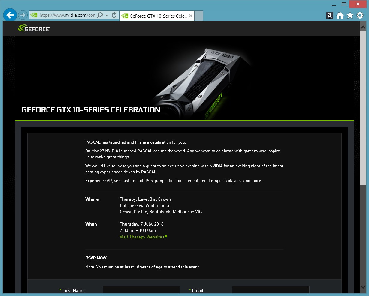Click inside the First Name field
This screenshot has width=369, height=296.
click(x=141, y=290)
